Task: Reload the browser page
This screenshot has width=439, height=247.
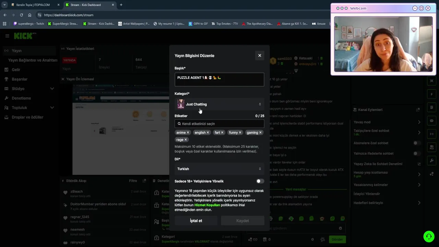Action: [21, 15]
